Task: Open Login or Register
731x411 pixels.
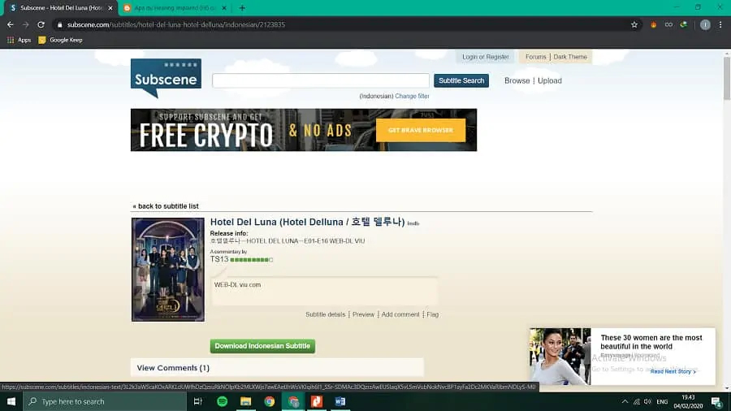Action: pyautogui.click(x=486, y=57)
